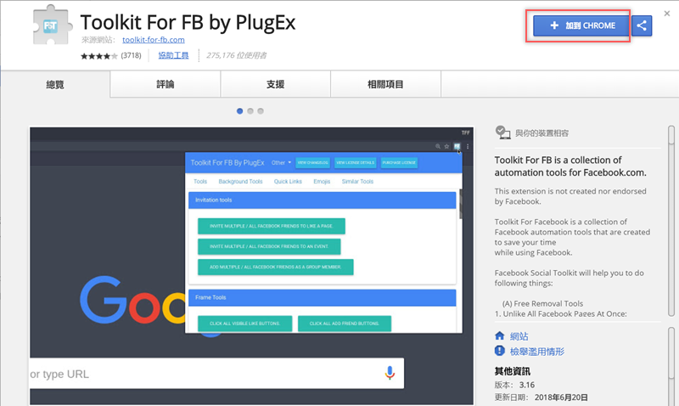Open the 協助工具 category link

click(173, 55)
